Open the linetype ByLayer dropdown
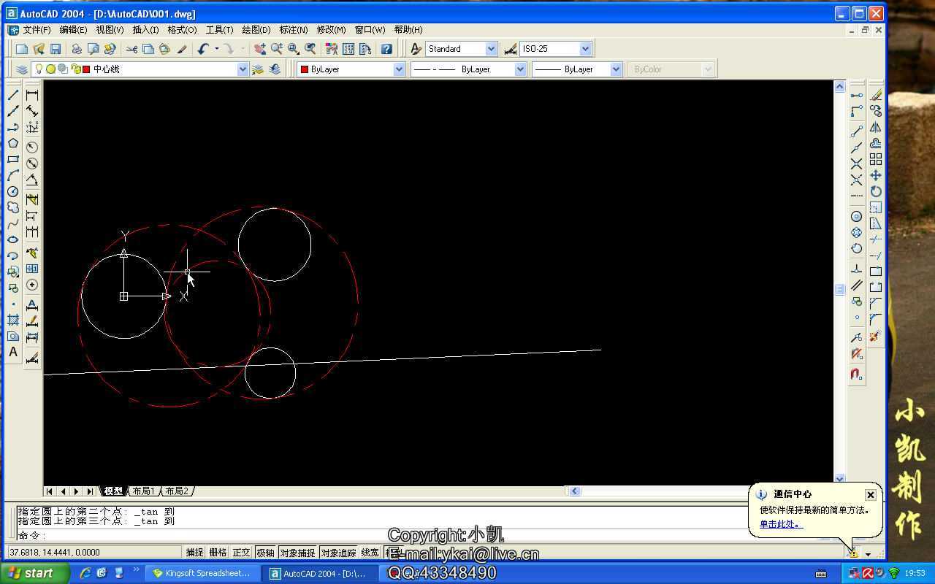Screen dimensions: 935x584 (x=520, y=69)
